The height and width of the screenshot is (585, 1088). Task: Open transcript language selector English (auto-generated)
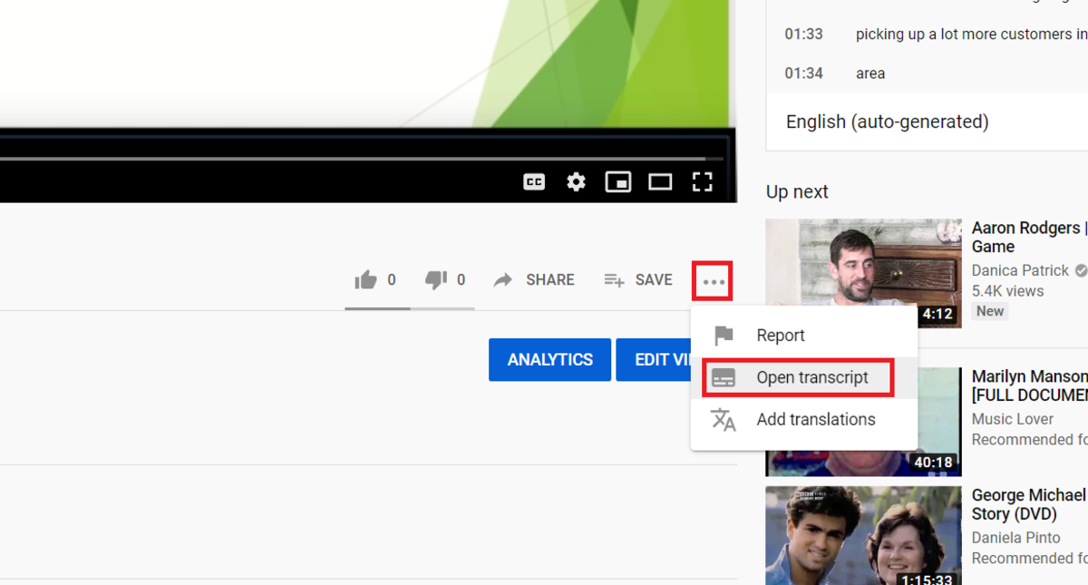pos(887,122)
